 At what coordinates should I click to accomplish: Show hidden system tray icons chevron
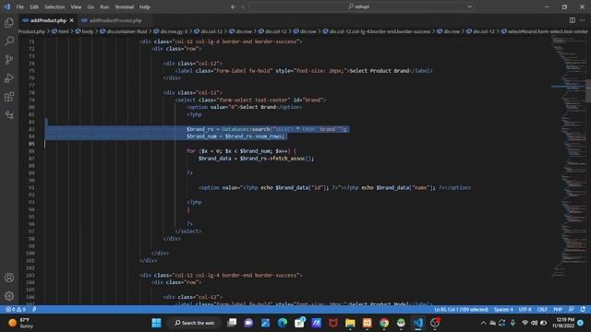click(x=484, y=323)
